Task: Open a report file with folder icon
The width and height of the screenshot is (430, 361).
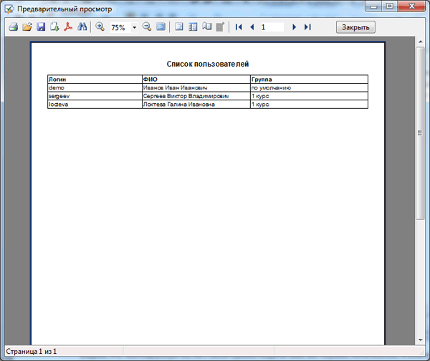Action: [27, 27]
